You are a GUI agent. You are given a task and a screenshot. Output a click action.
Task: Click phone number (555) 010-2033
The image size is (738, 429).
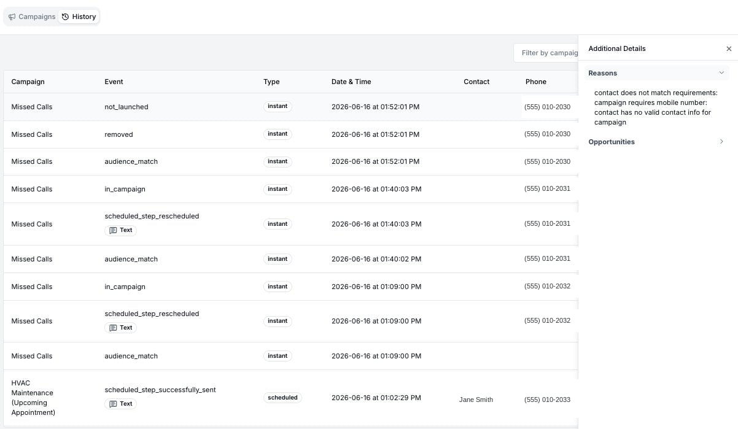pyautogui.click(x=547, y=400)
